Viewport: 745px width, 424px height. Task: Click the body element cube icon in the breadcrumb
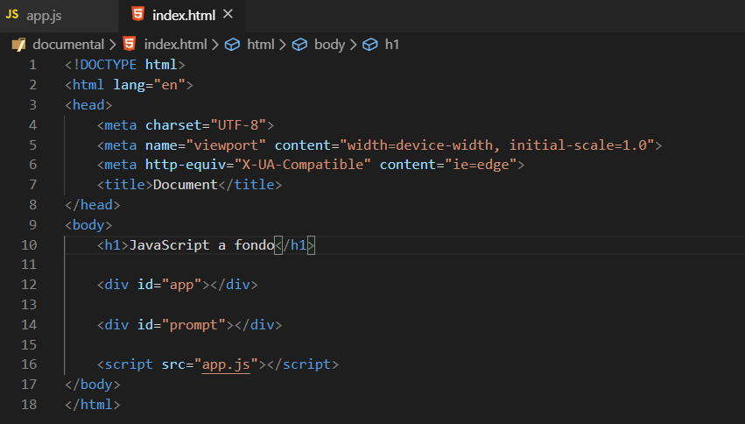(x=299, y=45)
